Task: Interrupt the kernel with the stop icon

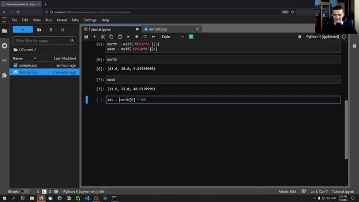Action: click(137, 36)
